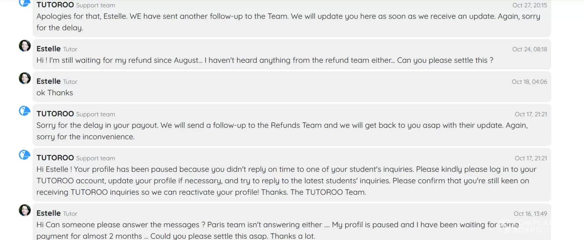Click the "Hi Estelle ! Your profile has been paused" message
584x240 pixels.
[286, 180]
